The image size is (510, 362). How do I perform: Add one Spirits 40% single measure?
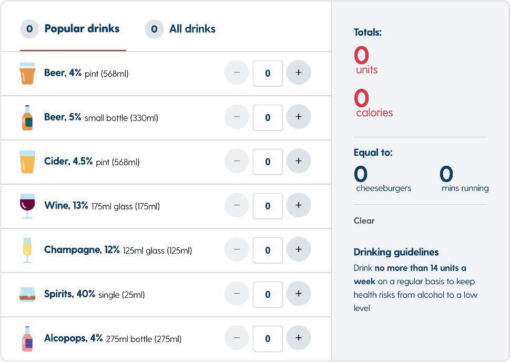coord(299,294)
